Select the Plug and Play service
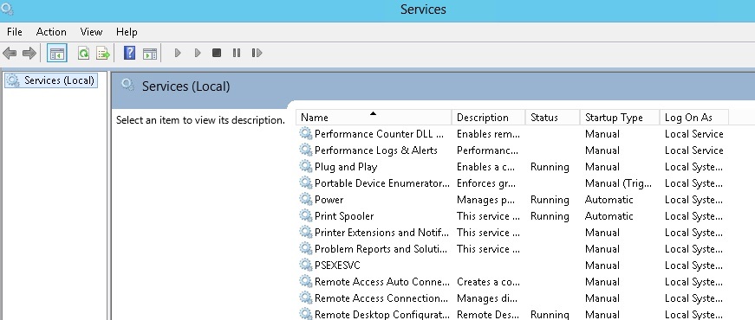This screenshot has width=755, height=320. (346, 167)
